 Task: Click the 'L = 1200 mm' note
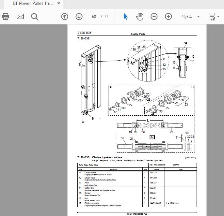click(x=172, y=203)
